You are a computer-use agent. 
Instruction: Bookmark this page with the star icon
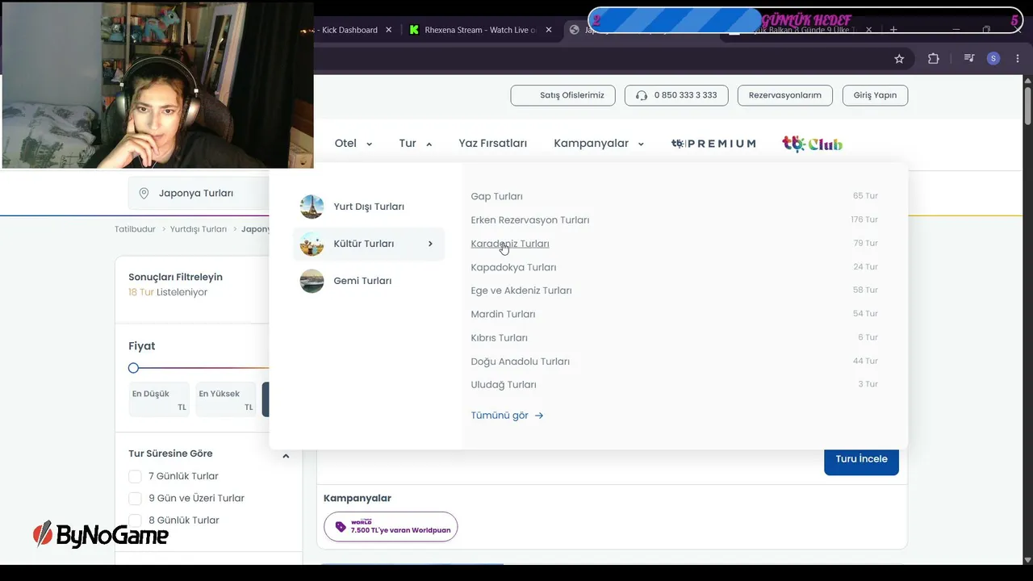click(899, 59)
